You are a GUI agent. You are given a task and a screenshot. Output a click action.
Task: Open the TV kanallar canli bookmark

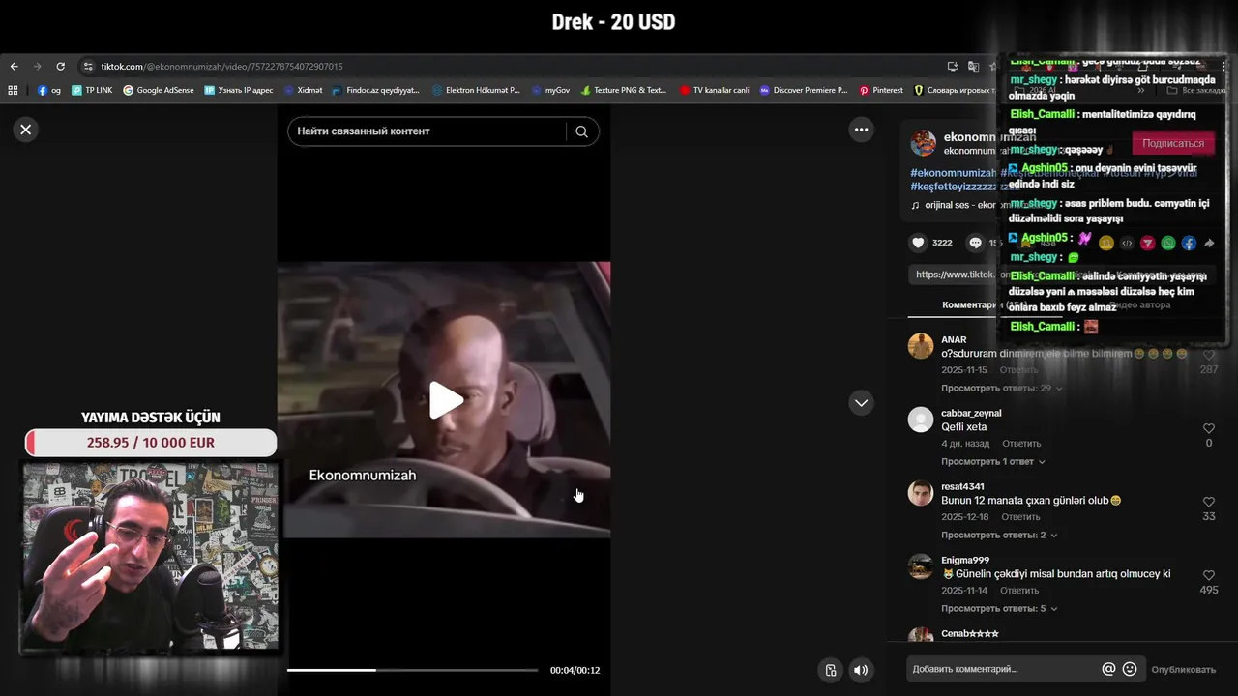click(715, 90)
